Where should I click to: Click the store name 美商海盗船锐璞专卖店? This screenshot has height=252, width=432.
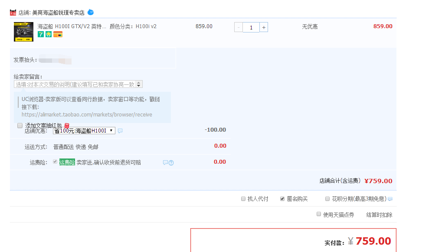pyautogui.click(x=59, y=13)
